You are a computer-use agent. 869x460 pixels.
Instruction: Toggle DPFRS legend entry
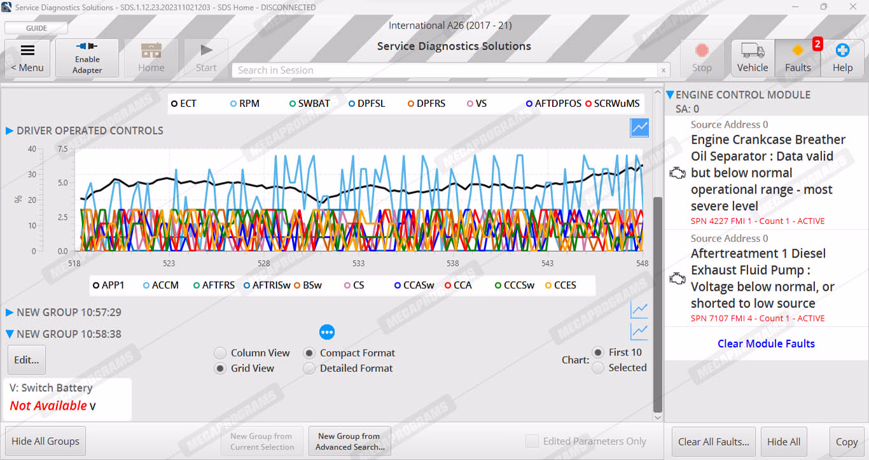click(427, 103)
